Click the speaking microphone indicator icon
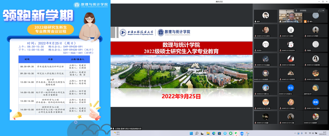Viewport: 329px width, 136px height. 296,10
